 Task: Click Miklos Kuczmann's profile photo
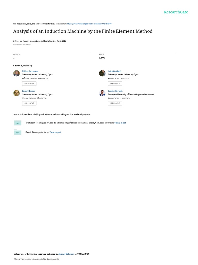coord(16,73)
